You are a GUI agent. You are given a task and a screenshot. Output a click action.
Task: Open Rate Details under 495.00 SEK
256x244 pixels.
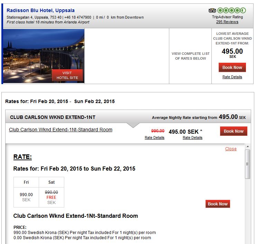click(x=192, y=138)
